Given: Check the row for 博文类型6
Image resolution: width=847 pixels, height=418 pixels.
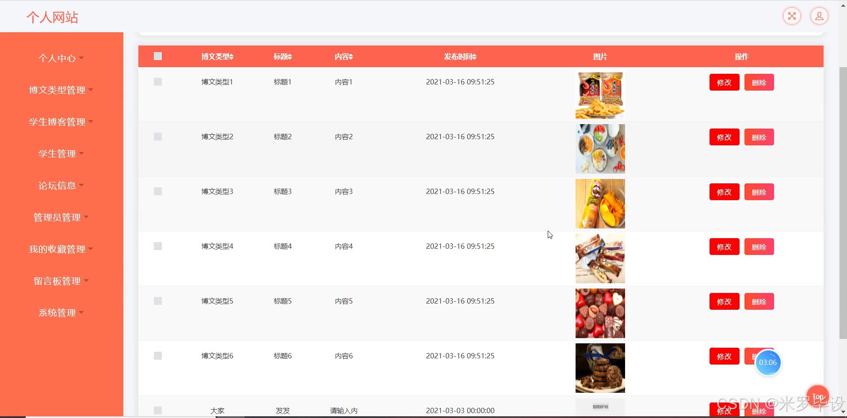Looking at the screenshot, I should click(158, 356).
